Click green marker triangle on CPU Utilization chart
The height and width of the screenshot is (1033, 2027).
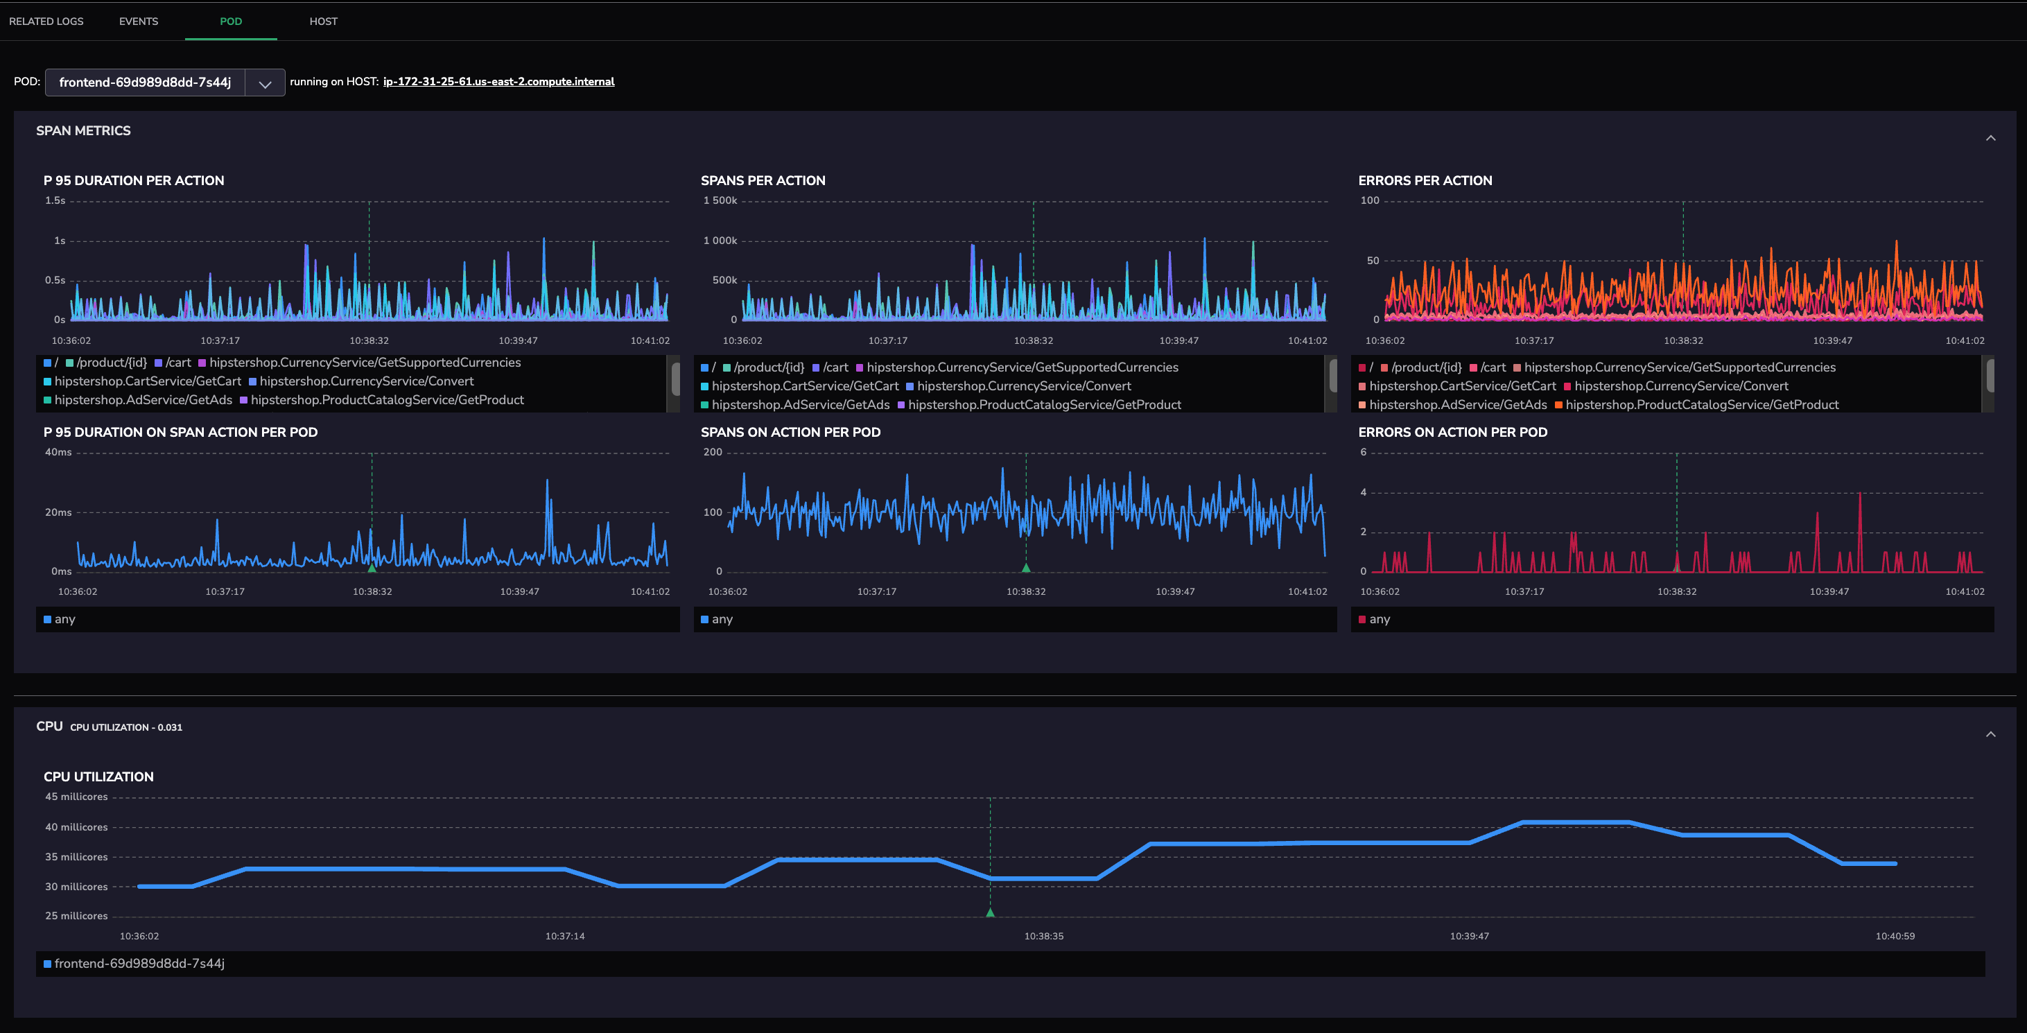pos(990,912)
